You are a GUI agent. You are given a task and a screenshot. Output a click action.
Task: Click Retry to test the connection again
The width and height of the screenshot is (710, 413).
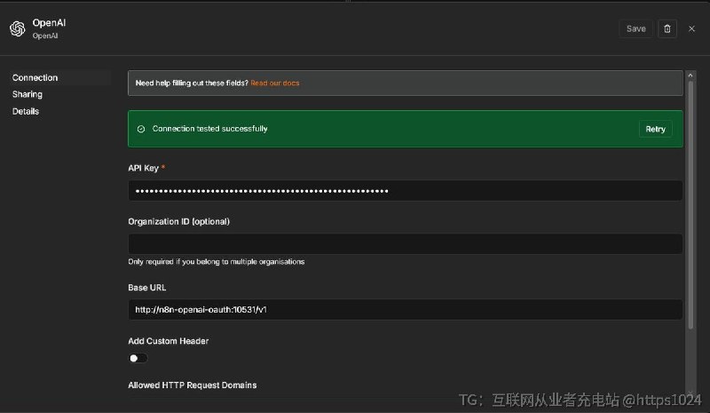pos(655,129)
